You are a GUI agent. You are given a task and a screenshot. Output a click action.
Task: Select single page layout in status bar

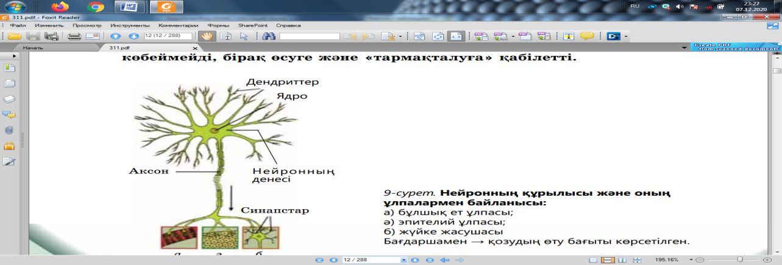(593, 260)
